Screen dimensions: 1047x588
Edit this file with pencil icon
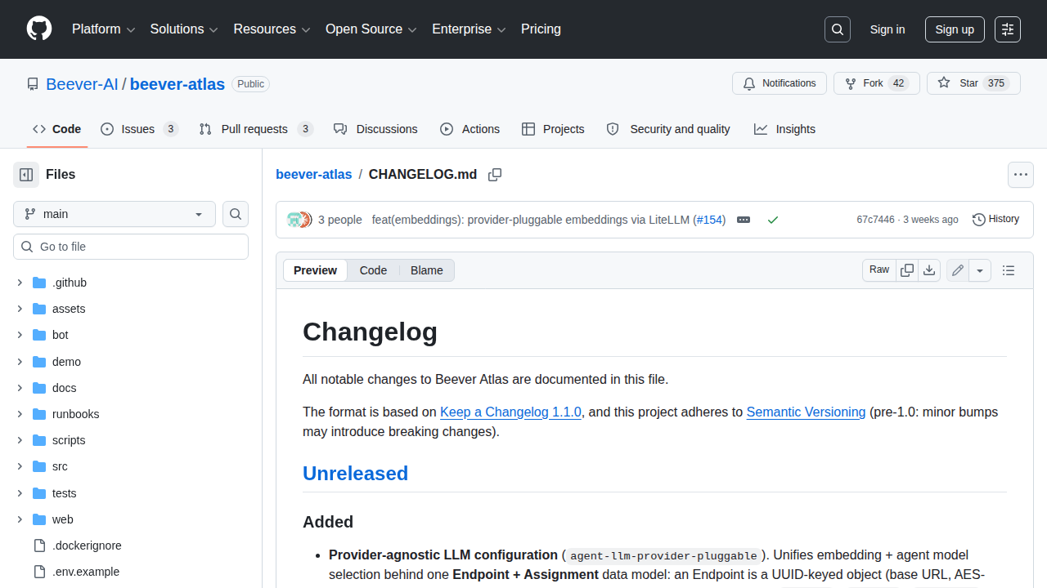coord(958,270)
